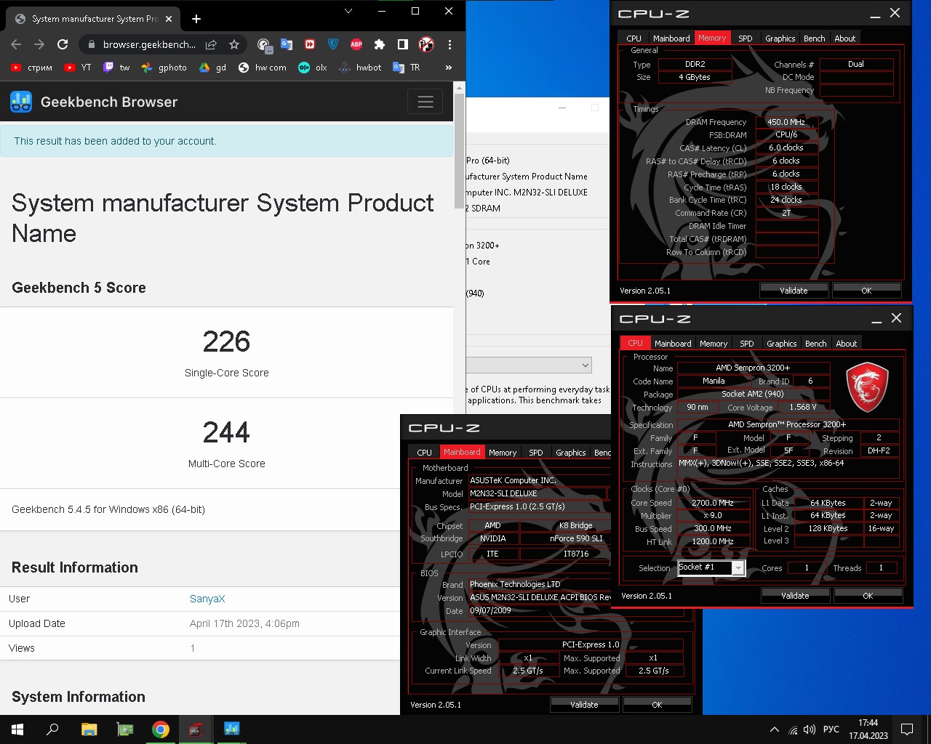Open the network icon in system tray
Image resolution: width=931 pixels, height=744 pixels.
[793, 729]
